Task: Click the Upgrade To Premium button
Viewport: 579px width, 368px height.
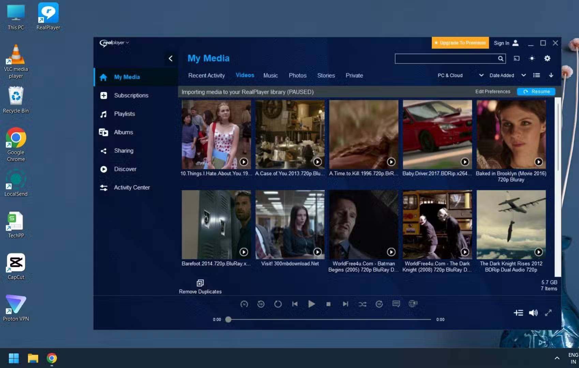Action: (x=460, y=43)
